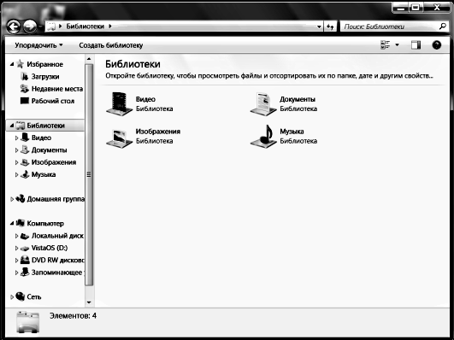The height and width of the screenshot is (340, 454).
Task: Open the Документы library icon in main pane
Action: pyautogui.click(x=263, y=104)
